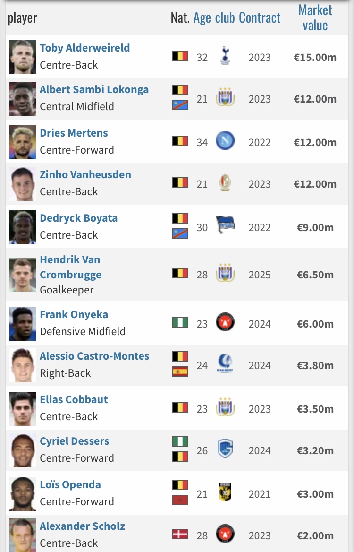The height and width of the screenshot is (552, 354).
Task: Click the Nigerian flag beside Frank Onyeka
Action: 180,323
